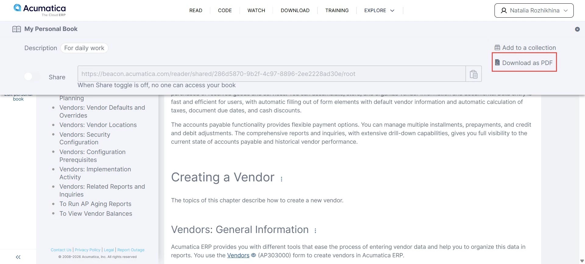Open the Privacy Policy link
The image size is (585, 264).
pos(88,250)
